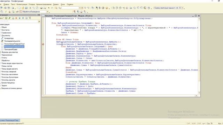The height and width of the screenshot is (125, 223).
Task: Select Справочники in the configuration tree
Action: tap(6, 33)
